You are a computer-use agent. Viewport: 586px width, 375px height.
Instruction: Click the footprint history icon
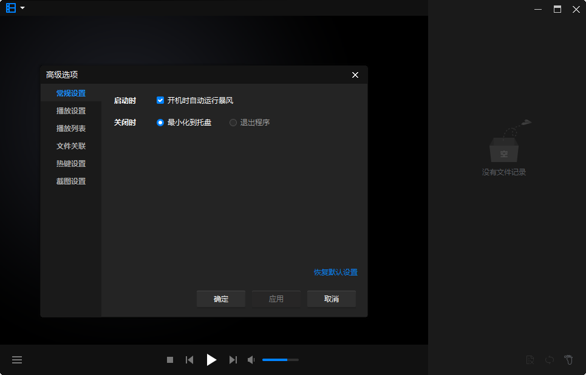(568, 360)
